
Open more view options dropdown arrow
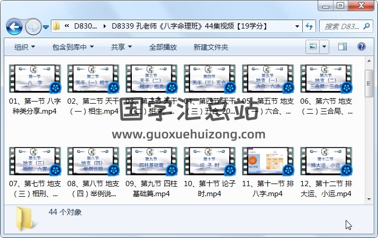point(324,46)
